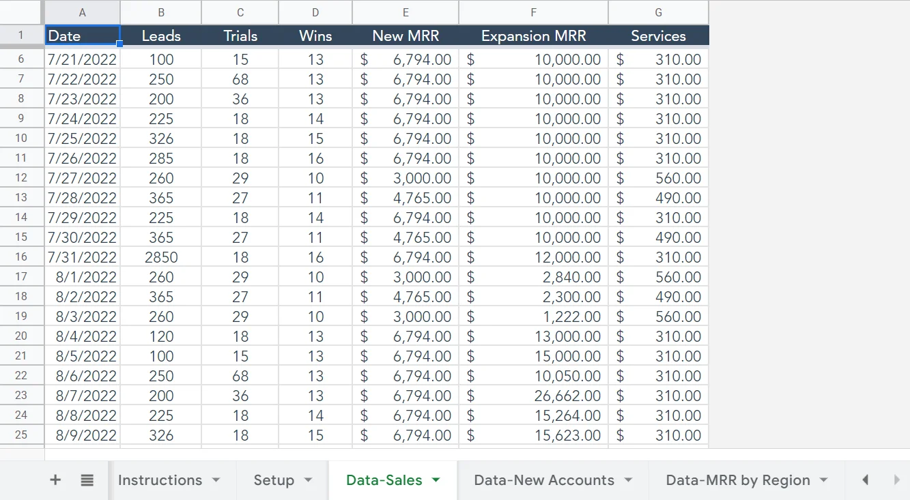Select row 16 header
This screenshot has height=500, width=910.
pyautogui.click(x=22, y=257)
